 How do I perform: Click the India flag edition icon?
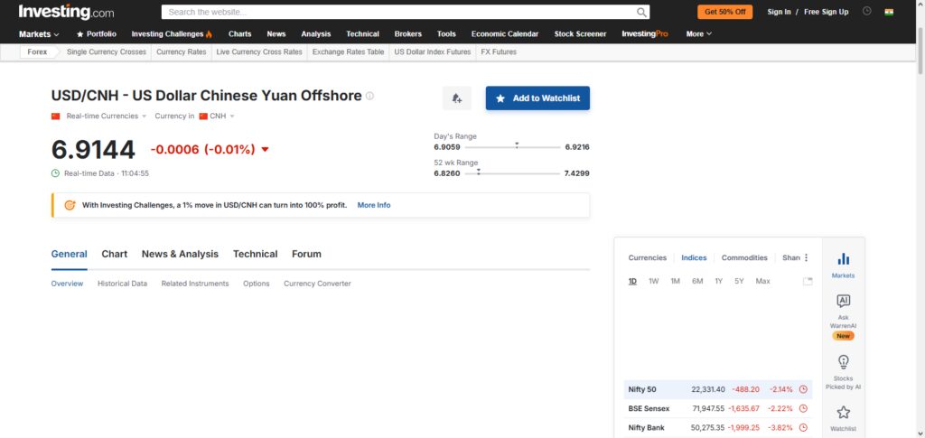[x=889, y=12]
